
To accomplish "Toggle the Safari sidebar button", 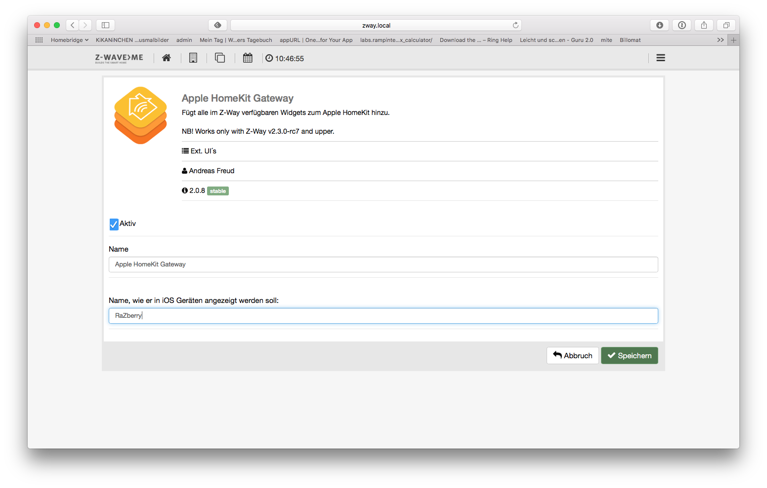I will point(105,25).
